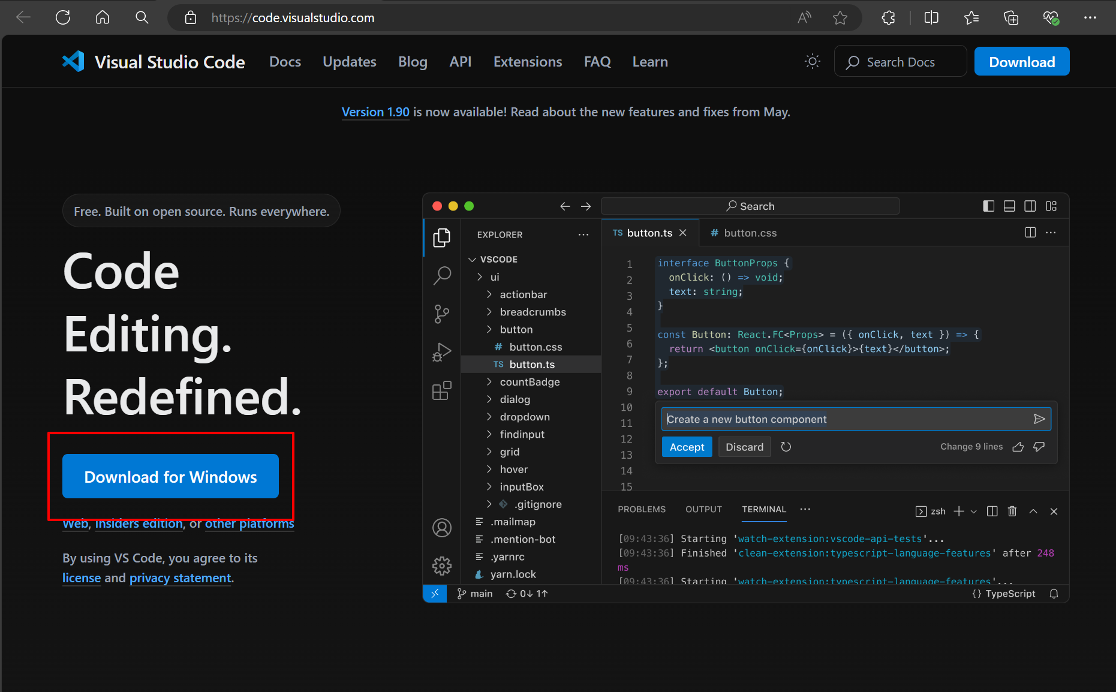Open Source Control icon in activity bar
Viewport: 1116px width, 692px height.
tap(442, 314)
